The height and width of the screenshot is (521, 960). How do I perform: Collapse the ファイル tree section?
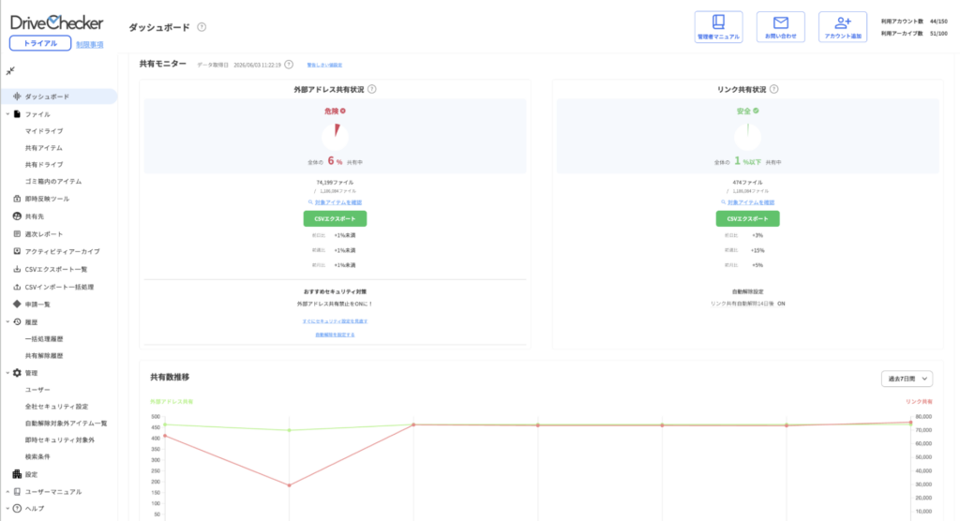(7, 114)
